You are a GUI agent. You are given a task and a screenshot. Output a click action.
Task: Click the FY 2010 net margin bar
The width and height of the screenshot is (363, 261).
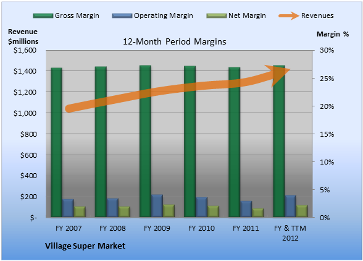pos(213,212)
